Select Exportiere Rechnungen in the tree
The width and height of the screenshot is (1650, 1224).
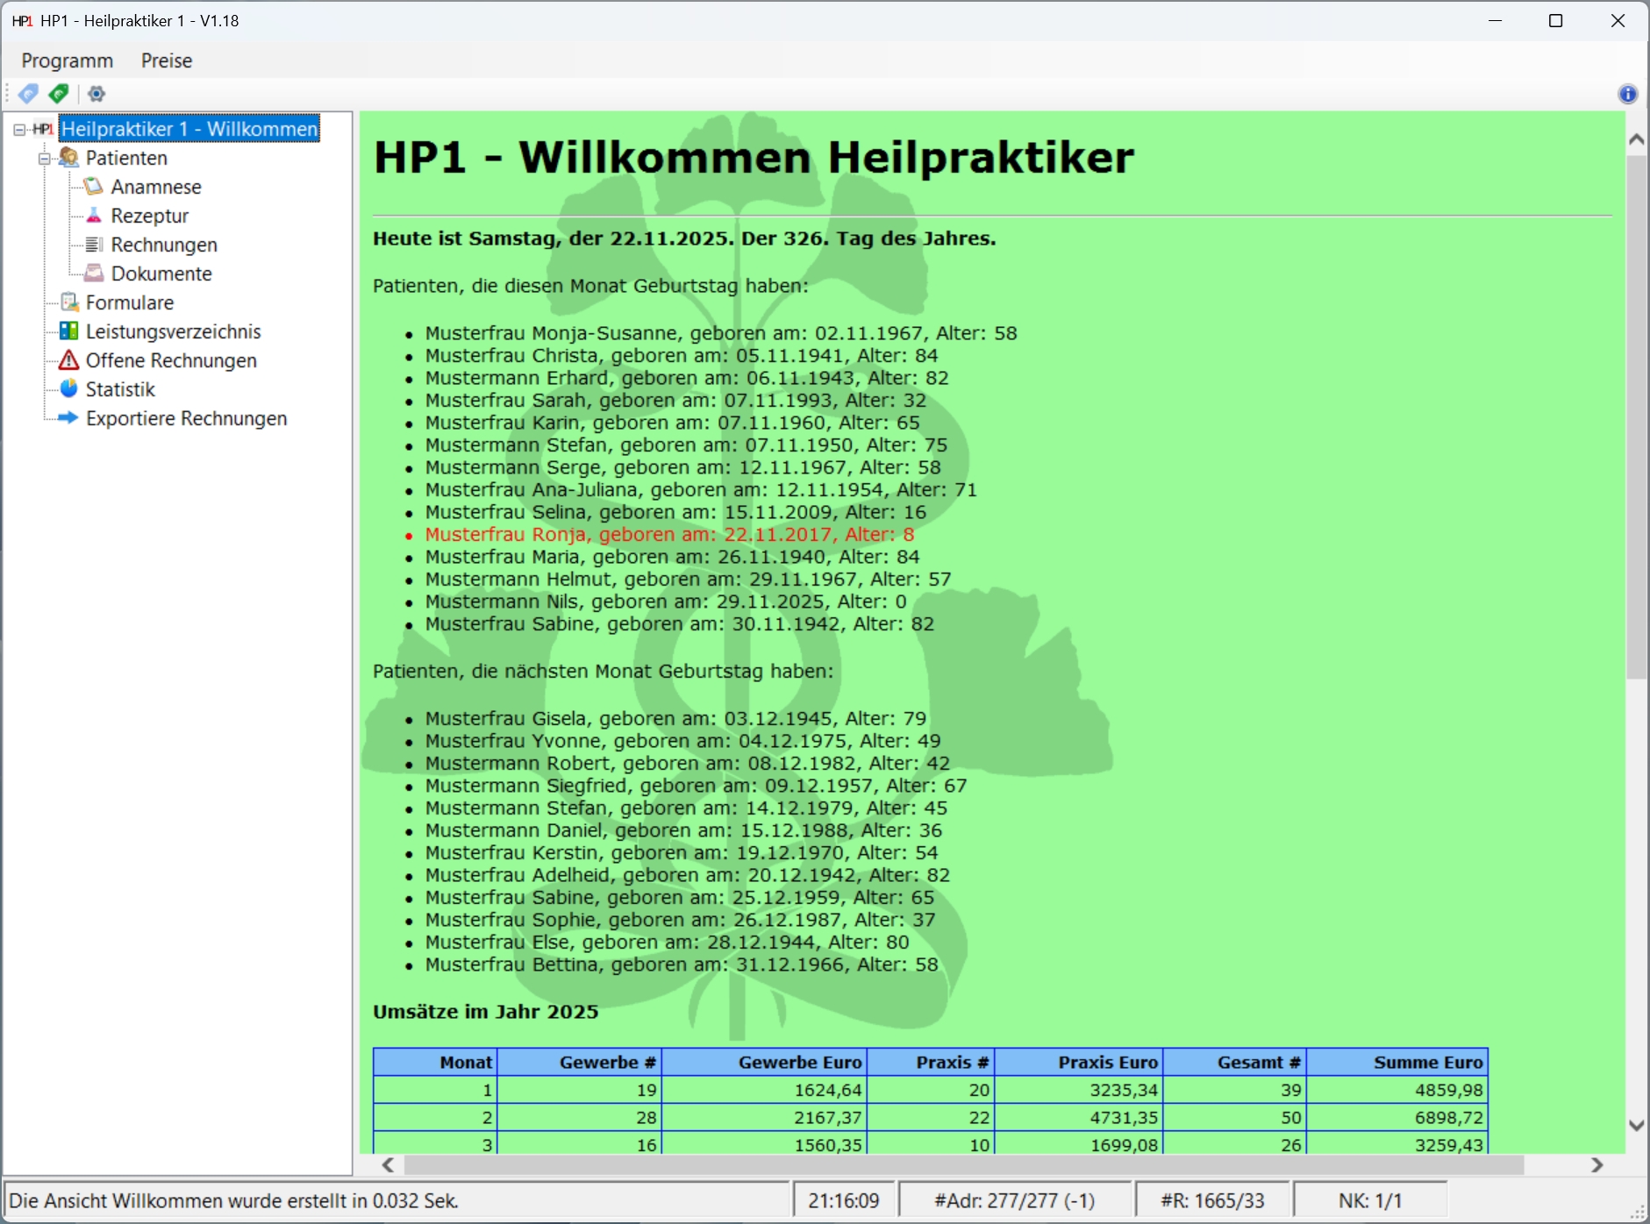click(186, 418)
